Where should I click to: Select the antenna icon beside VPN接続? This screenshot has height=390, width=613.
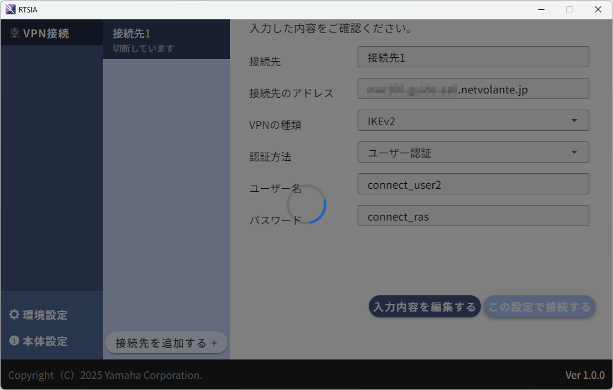[14, 32]
